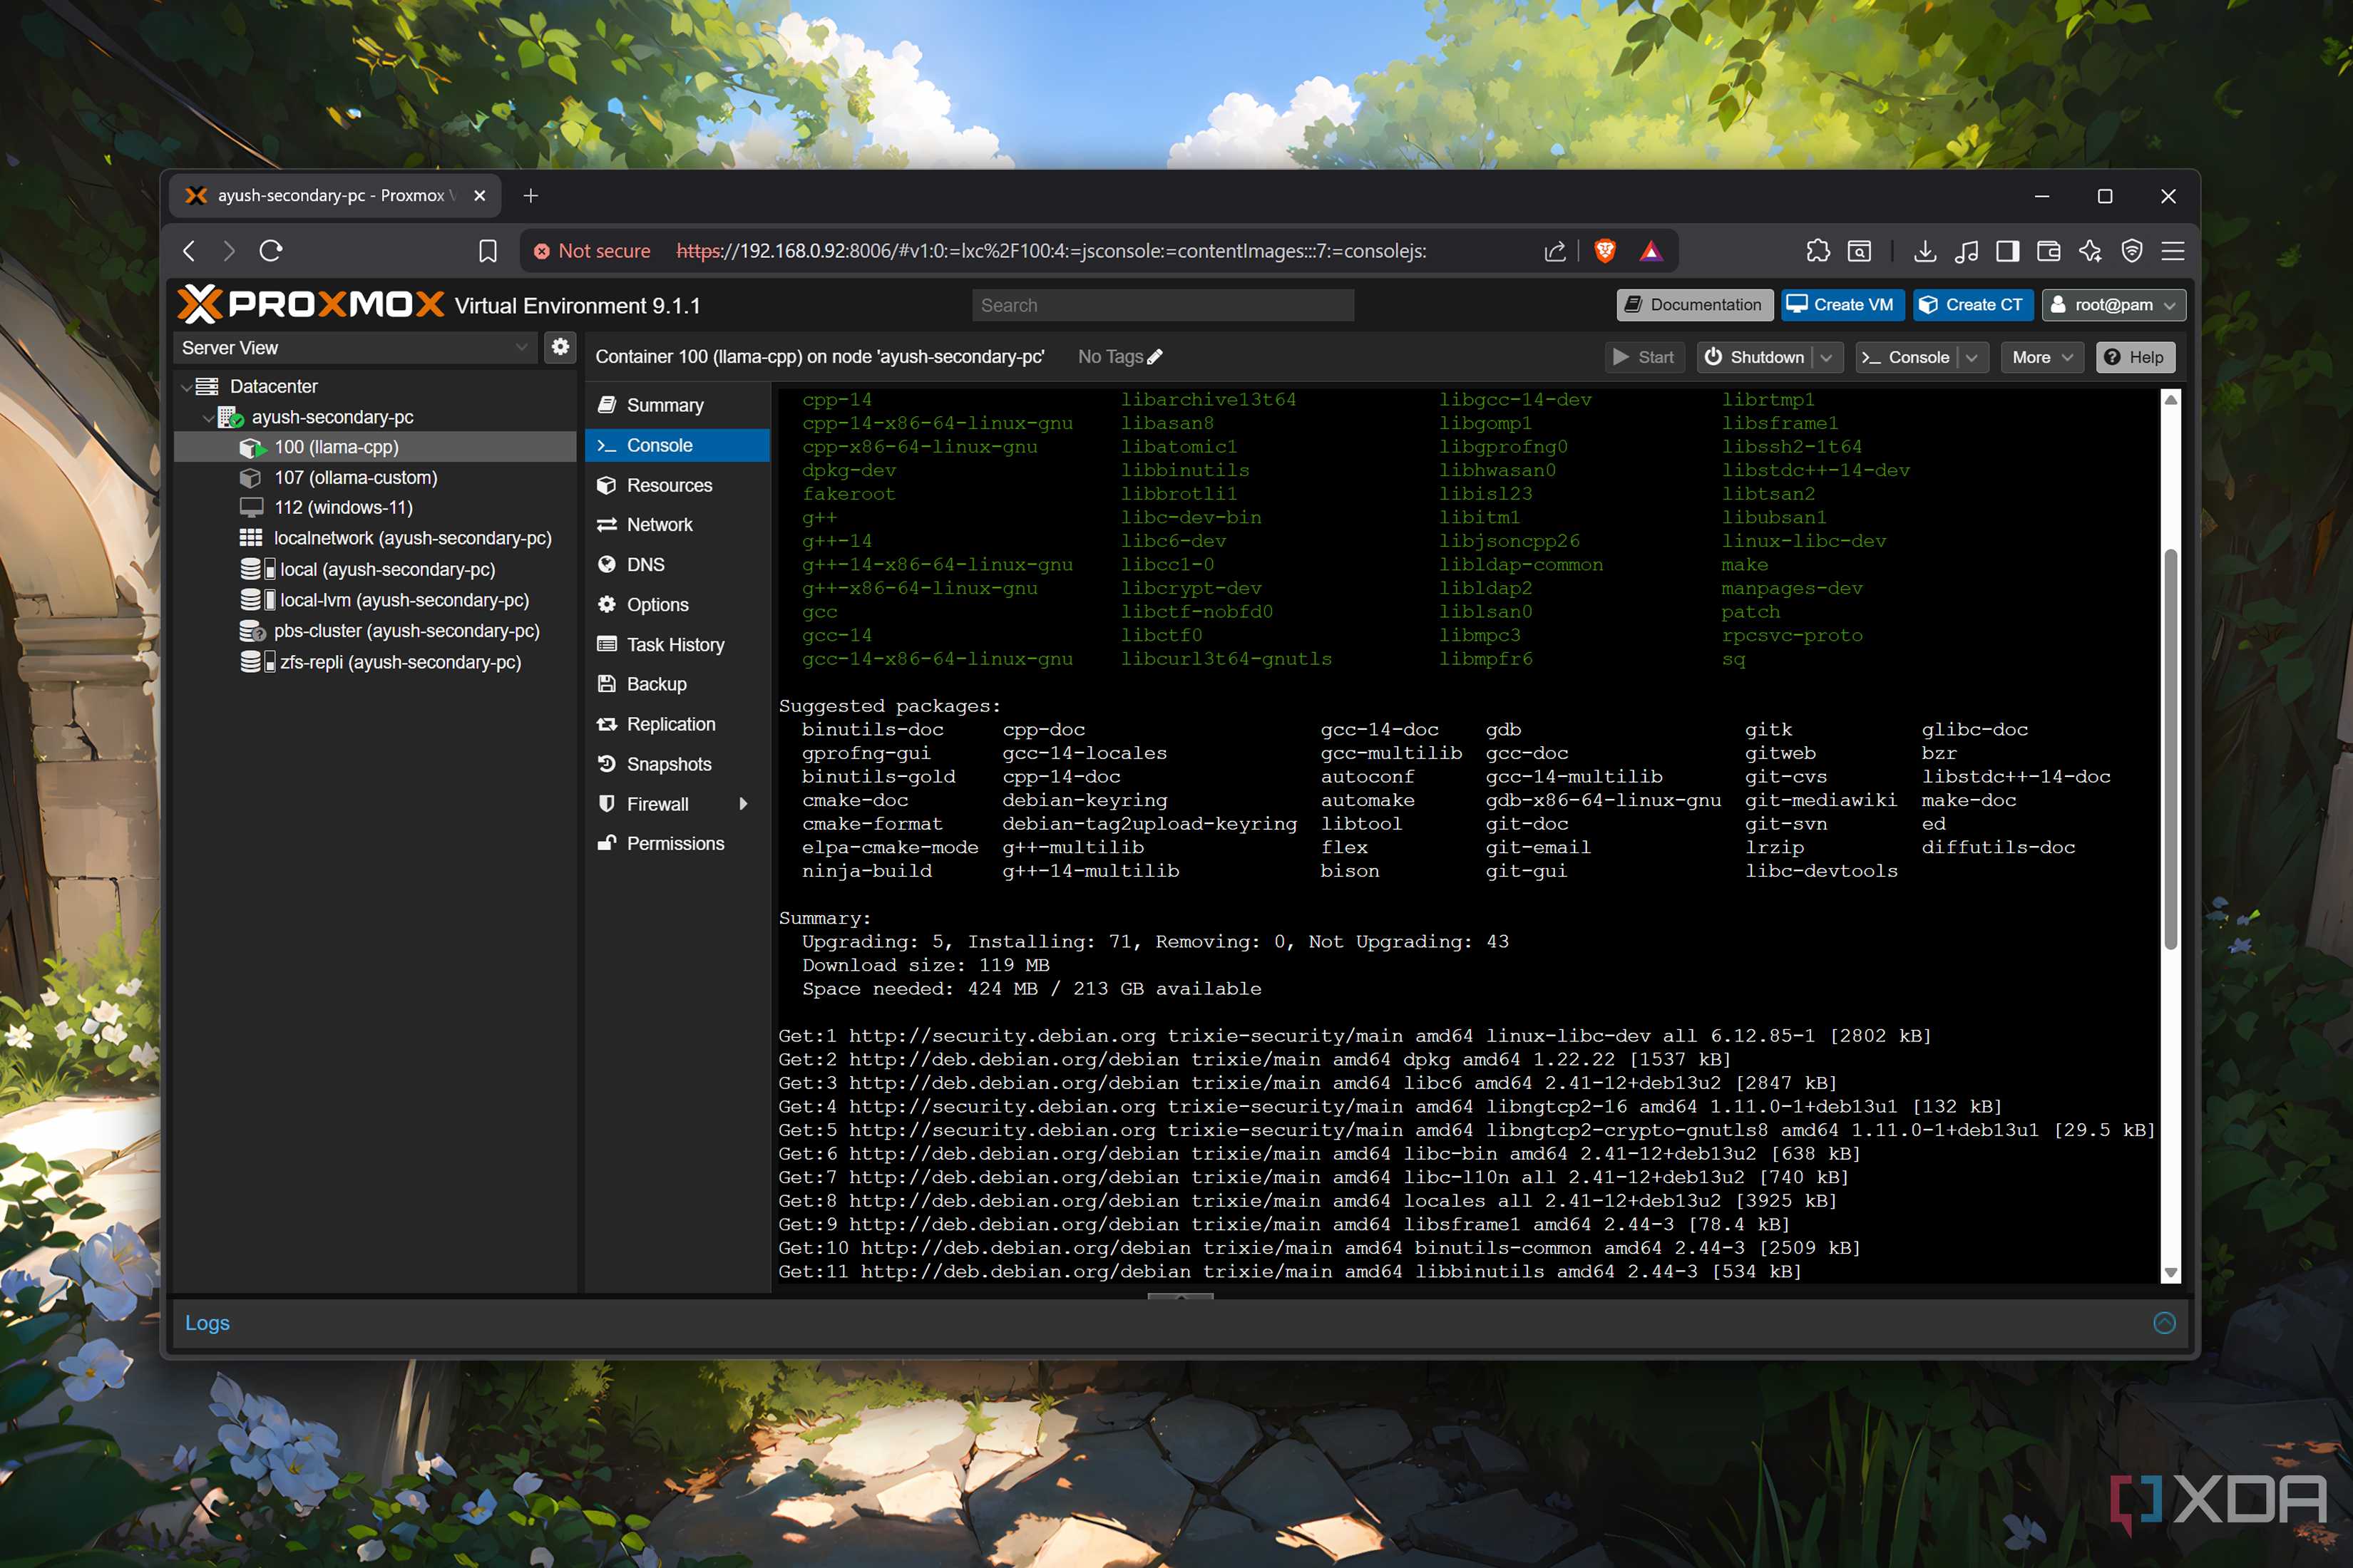
Task: Select localnetwork (ayush-secondary-pc) in tree
Action: pos(375,538)
